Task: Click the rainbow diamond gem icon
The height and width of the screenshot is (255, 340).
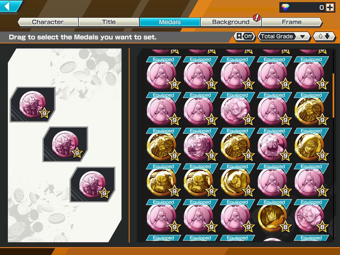Action: coord(285,8)
